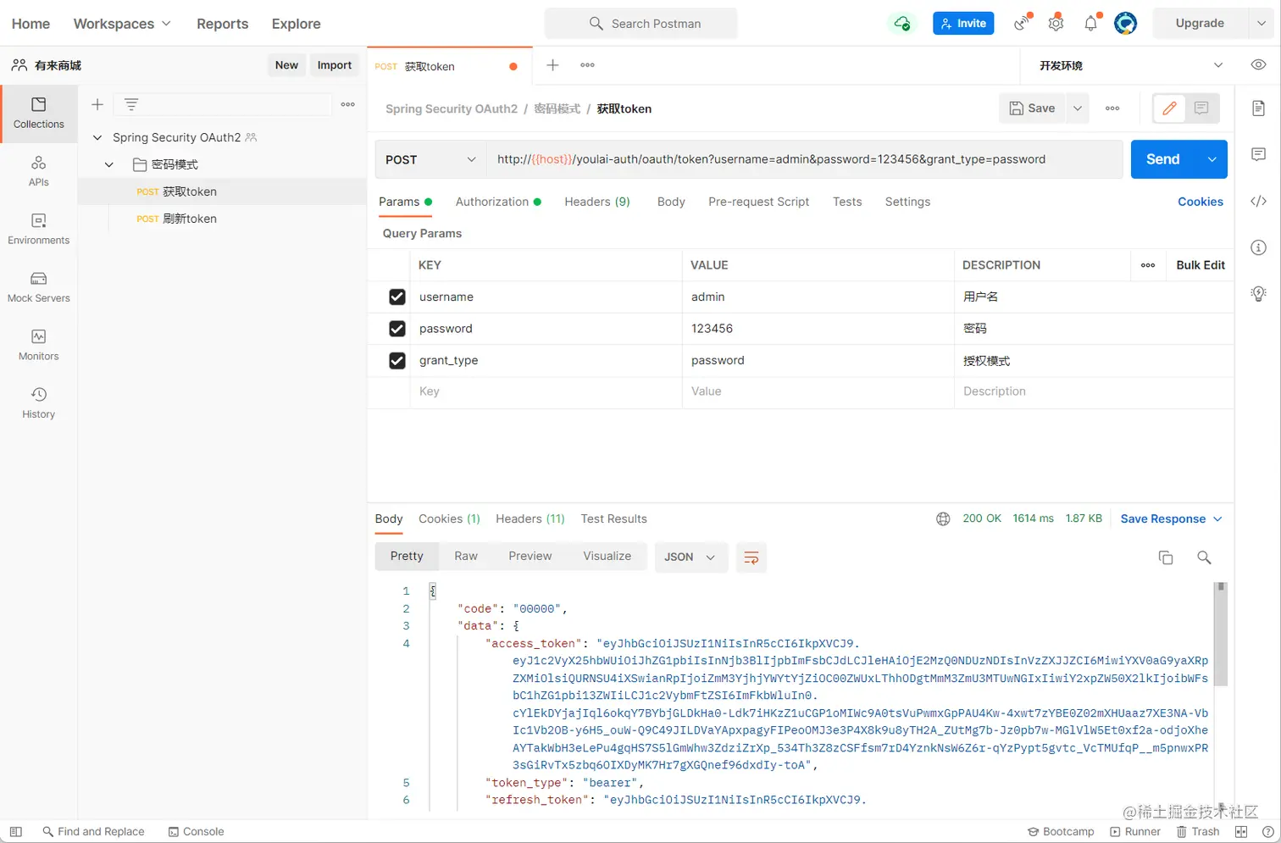Click the Save button
This screenshot has width=1281, height=843.
(1032, 108)
